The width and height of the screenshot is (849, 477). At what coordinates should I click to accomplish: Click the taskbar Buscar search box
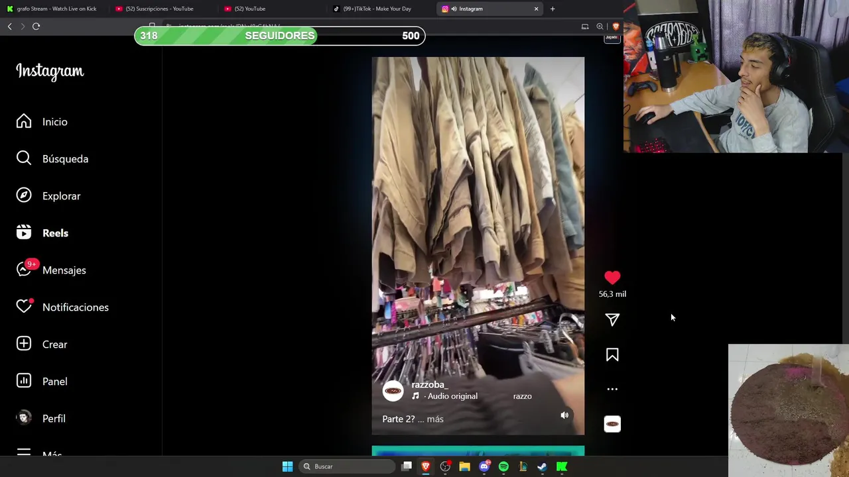pos(348,466)
